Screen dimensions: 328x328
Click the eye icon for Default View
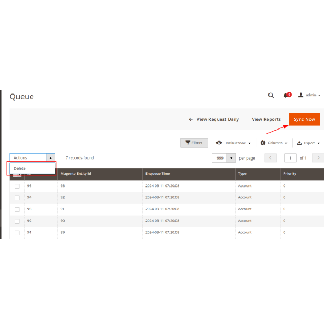pyautogui.click(x=219, y=143)
